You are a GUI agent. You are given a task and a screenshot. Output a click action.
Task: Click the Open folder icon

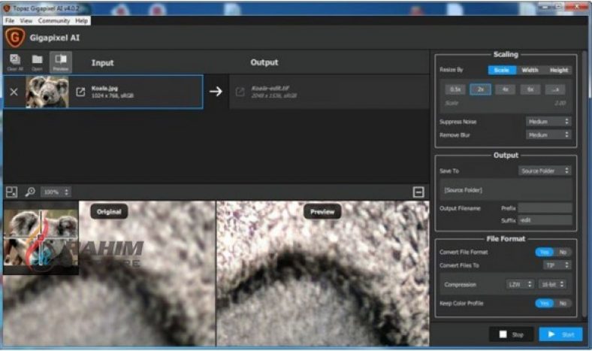pyautogui.click(x=37, y=61)
